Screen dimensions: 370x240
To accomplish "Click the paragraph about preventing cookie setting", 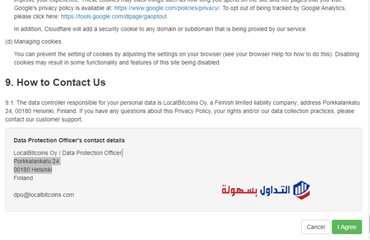I will tap(186, 58).
